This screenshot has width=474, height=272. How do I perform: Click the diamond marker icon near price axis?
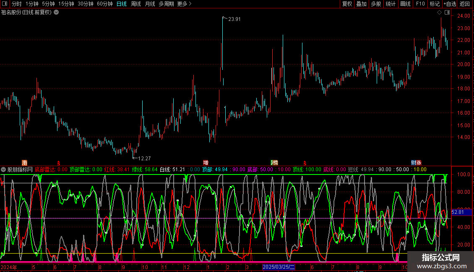(x=440, y=13)
